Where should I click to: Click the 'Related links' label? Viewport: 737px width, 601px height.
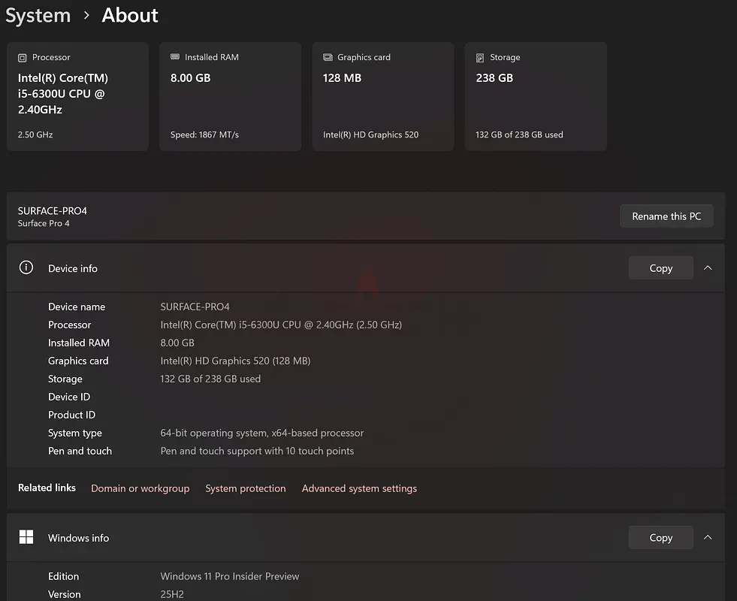[x=47, y=488]
